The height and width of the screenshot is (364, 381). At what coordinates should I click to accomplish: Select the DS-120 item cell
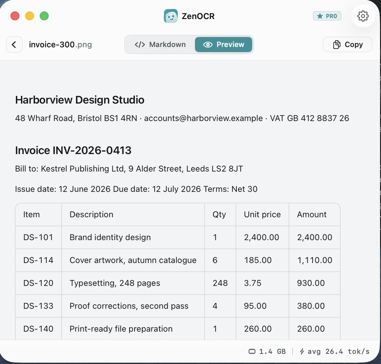(x=38, y=283)
